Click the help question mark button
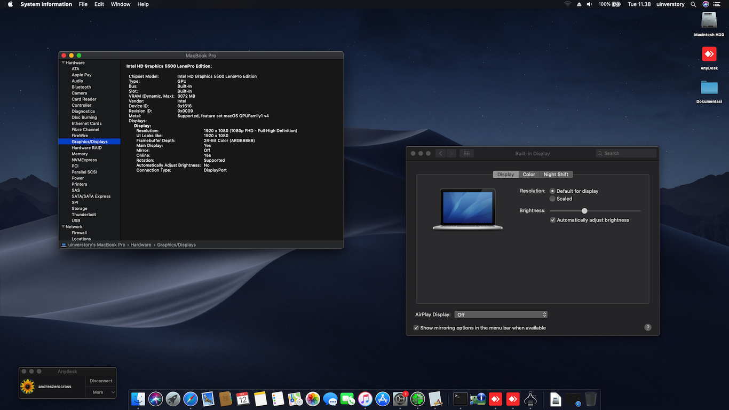Viewport: 729px width, 410px height. (x=648, y=327)
